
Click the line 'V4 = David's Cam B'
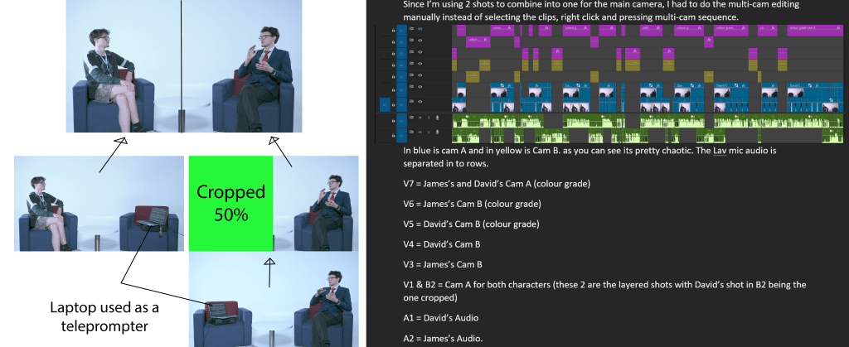(442, 244)
